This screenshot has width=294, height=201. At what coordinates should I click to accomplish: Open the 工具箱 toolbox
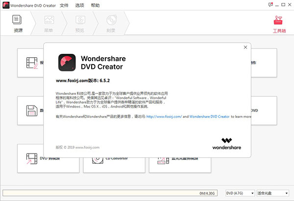click(x=279, y=24)
